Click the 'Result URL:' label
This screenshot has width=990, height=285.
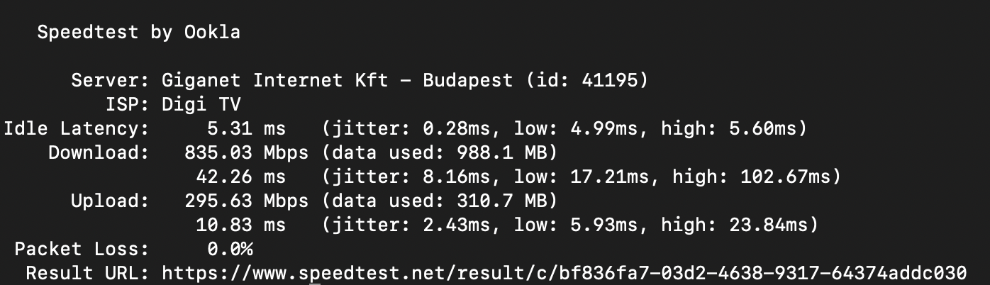click(88, 273)
